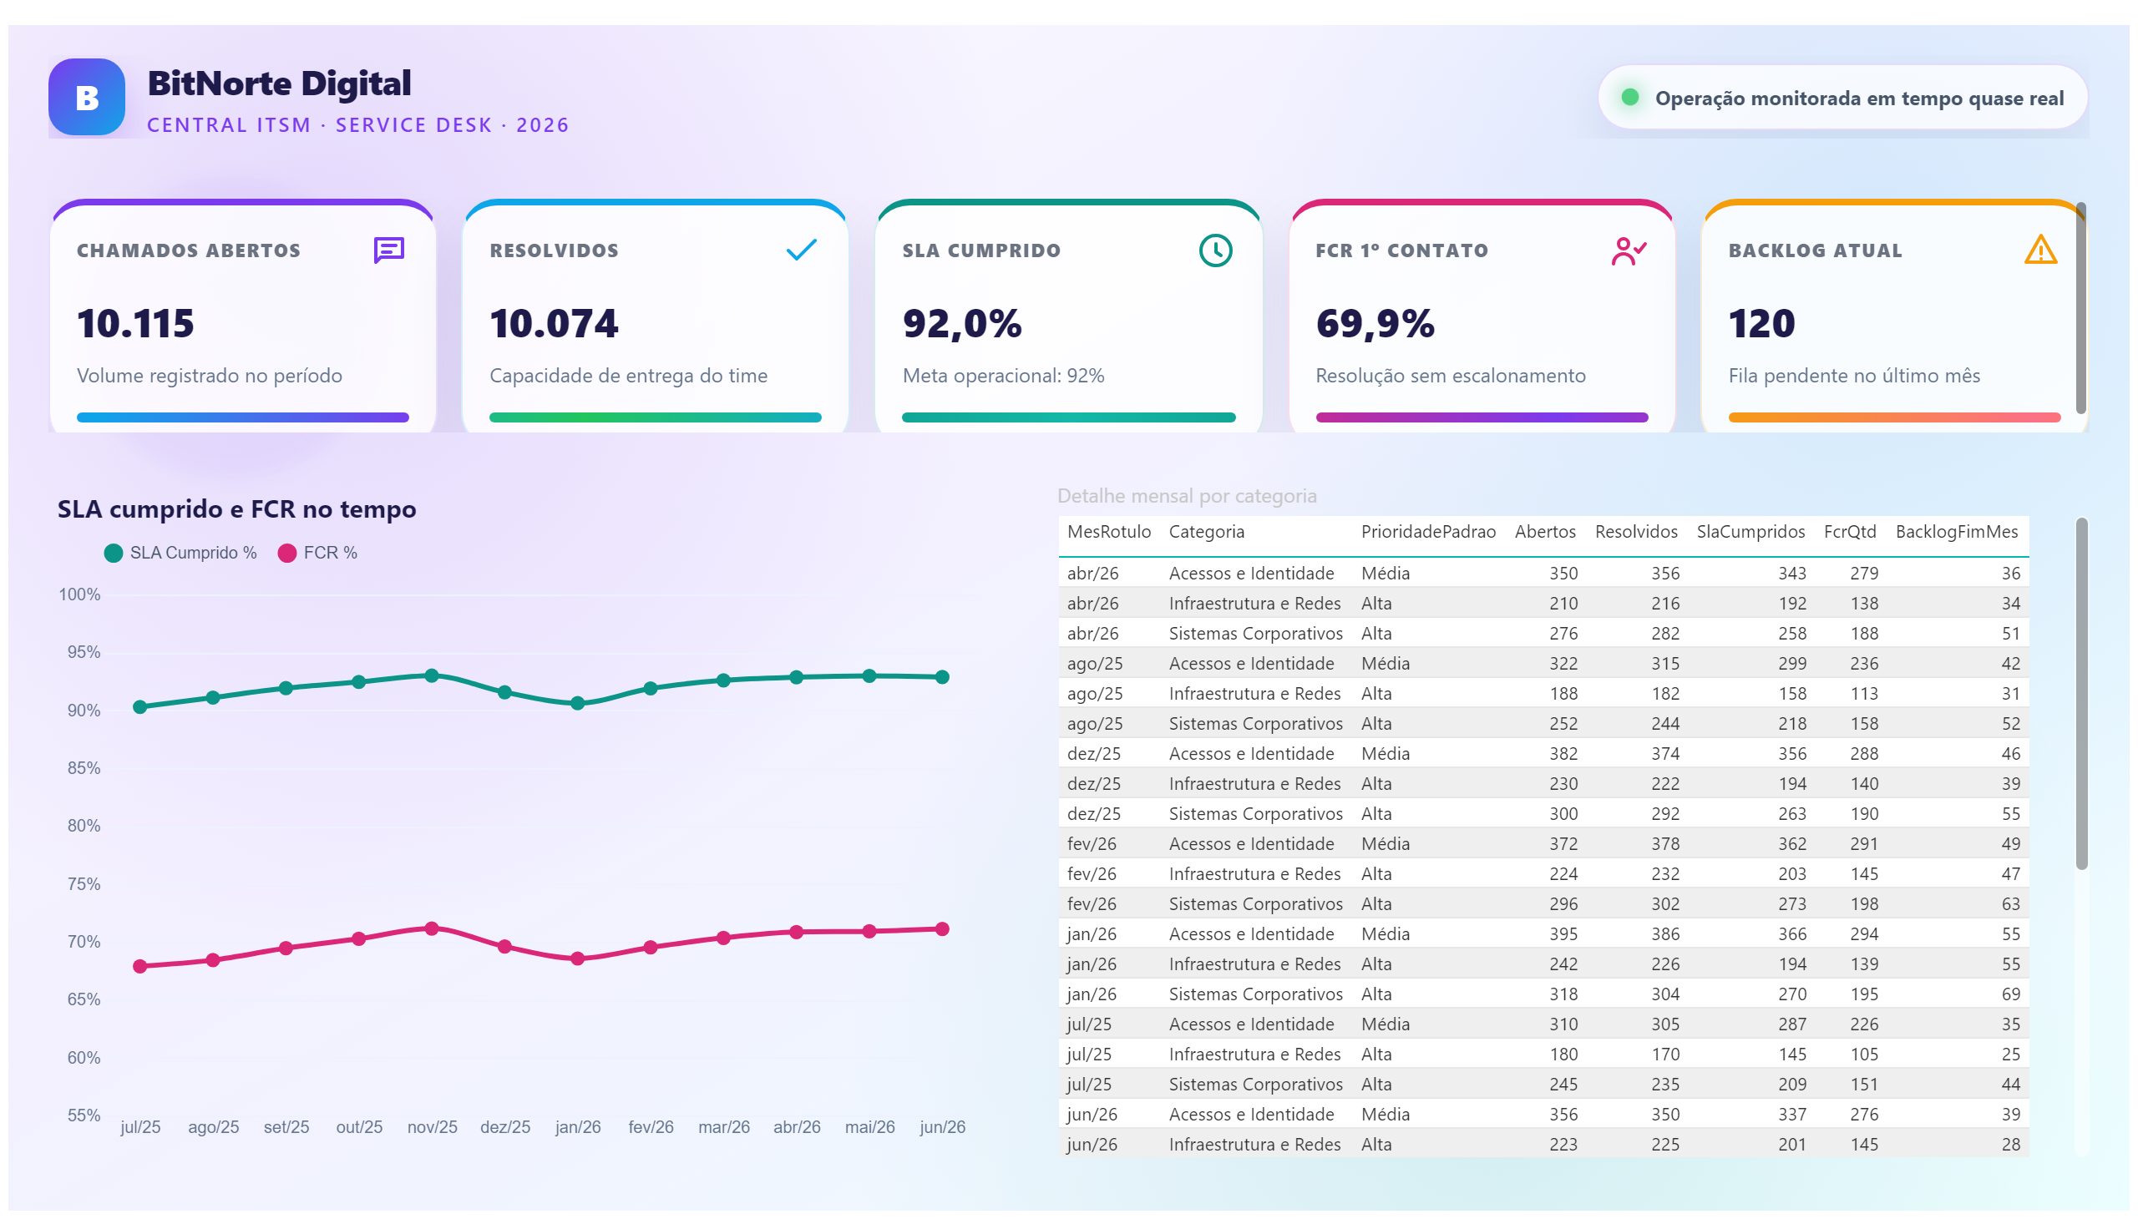
Task: Click the set/25 x-axis label
Action: point(286,1127)
